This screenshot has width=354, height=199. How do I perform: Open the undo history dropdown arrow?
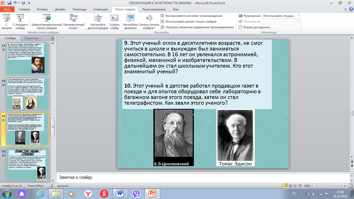point(19,3)
